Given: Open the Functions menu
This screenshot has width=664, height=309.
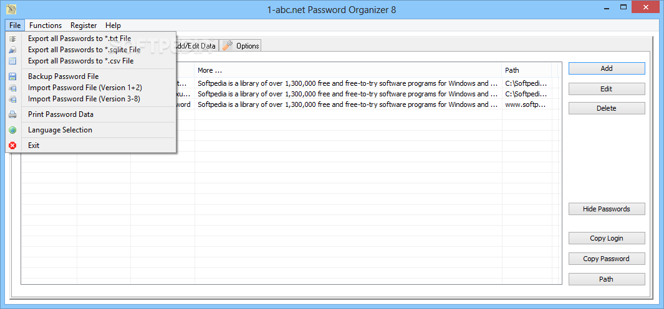Looking at the screenshot, I should (x=46, y=25).
